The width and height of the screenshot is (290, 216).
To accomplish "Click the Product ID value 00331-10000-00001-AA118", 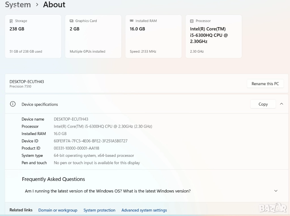I will (x=76, y=148).
